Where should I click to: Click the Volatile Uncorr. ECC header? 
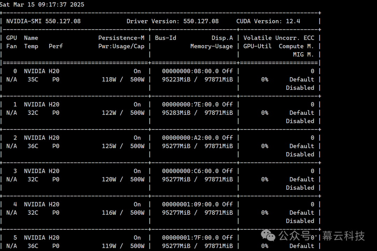279,38
